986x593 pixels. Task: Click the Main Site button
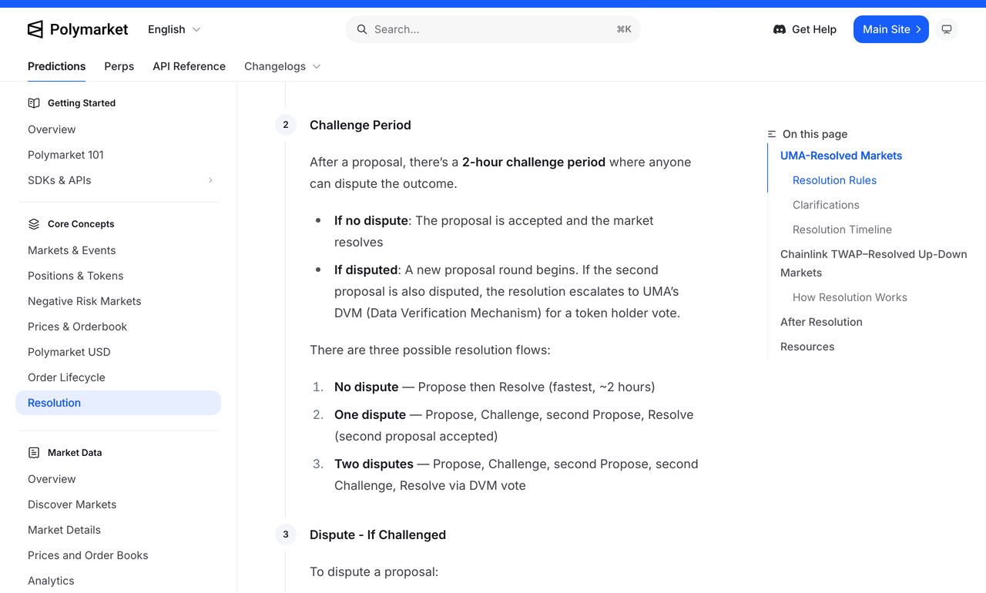(x=891, y=29)
